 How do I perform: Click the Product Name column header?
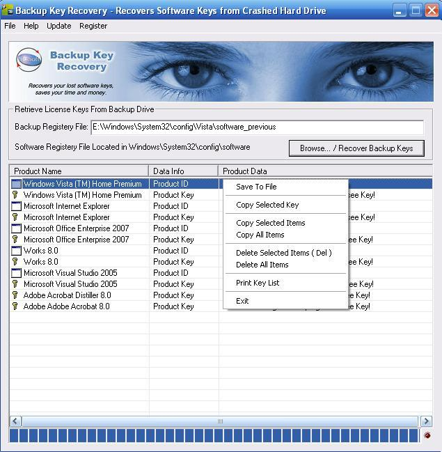tap(79, 171)
